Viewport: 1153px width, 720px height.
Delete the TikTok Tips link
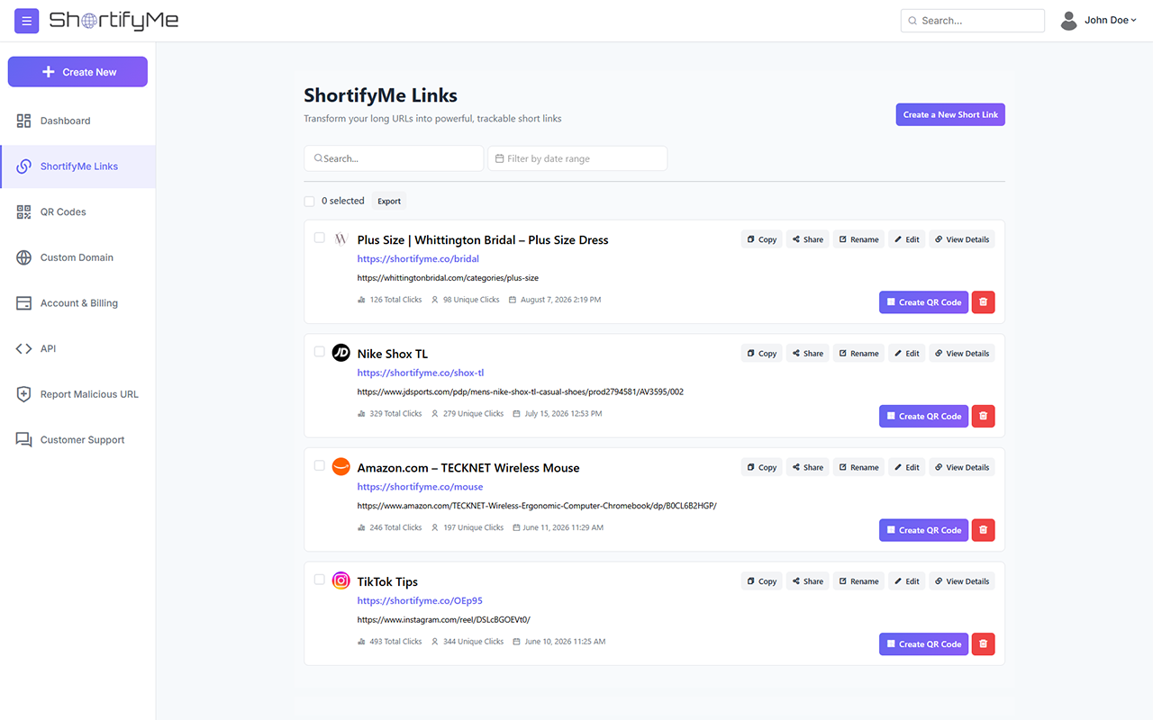[x=984, y=643]
